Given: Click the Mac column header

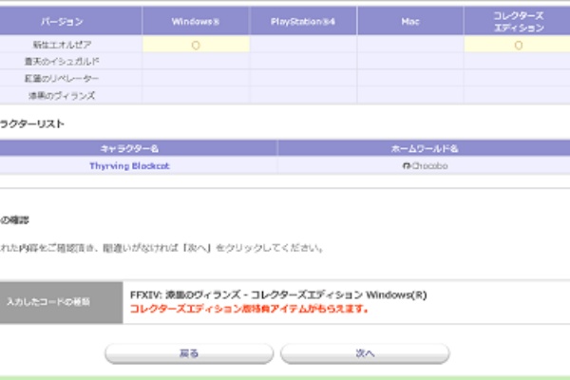Looking at the screenshot, I should point(410,22).
